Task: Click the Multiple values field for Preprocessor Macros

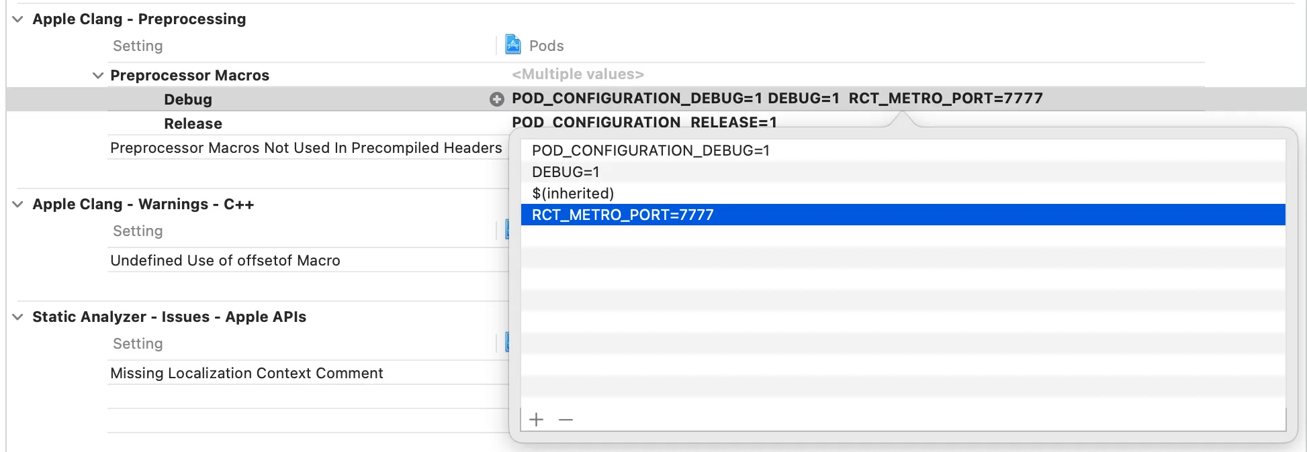Action: coord(578,74)
